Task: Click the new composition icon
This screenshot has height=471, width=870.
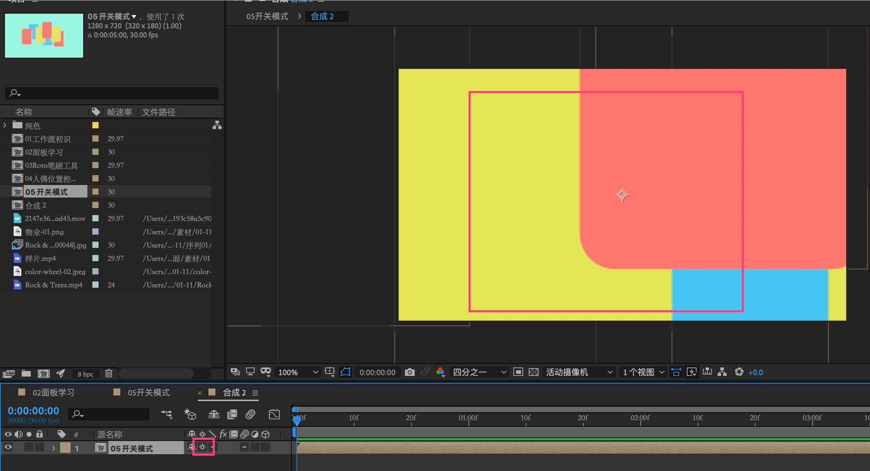Action: click(43, 373)
